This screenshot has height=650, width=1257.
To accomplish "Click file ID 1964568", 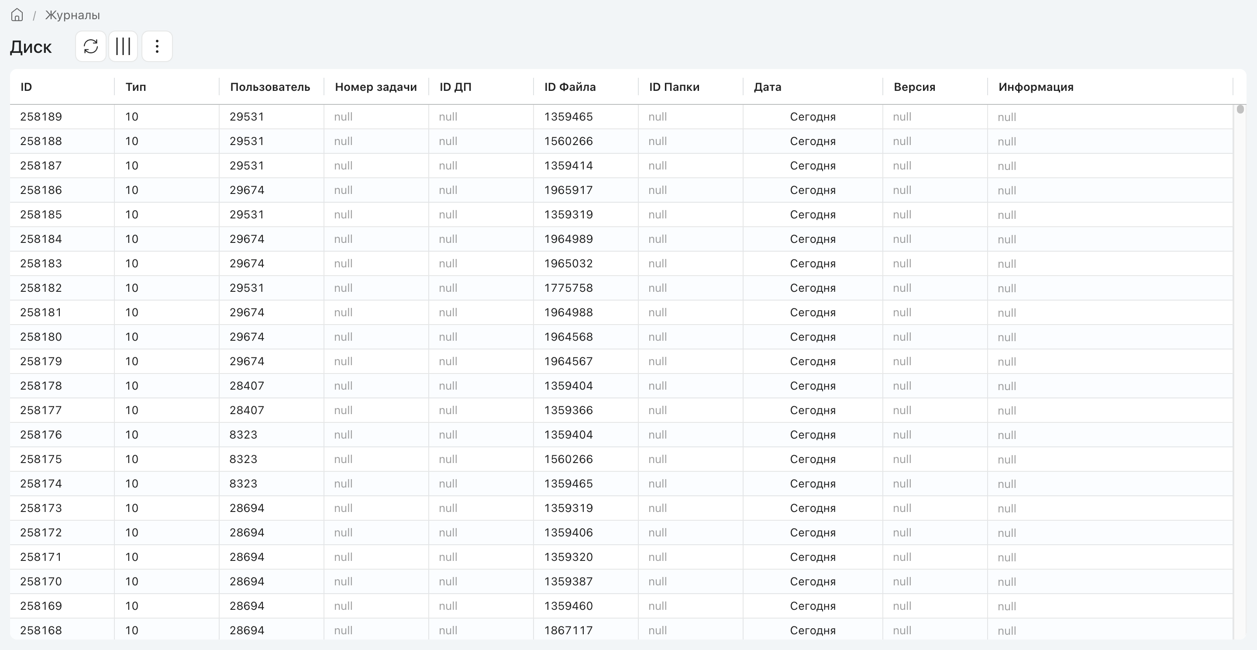I will pos(568,336).
